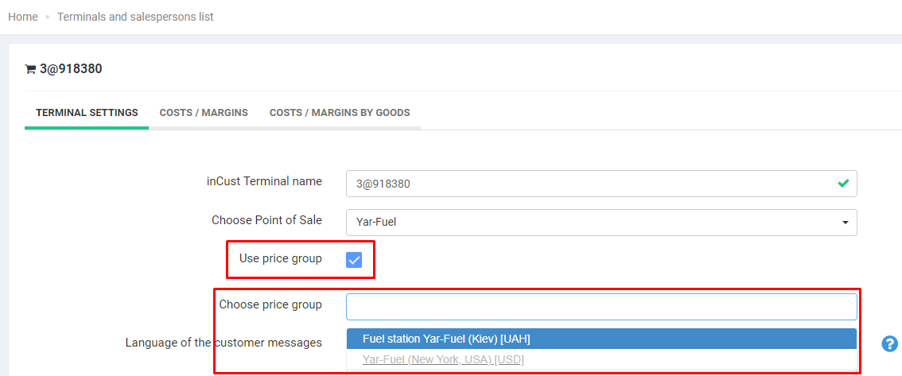Open the Choose Point of Sale dropdown

[x=601, y=223]
